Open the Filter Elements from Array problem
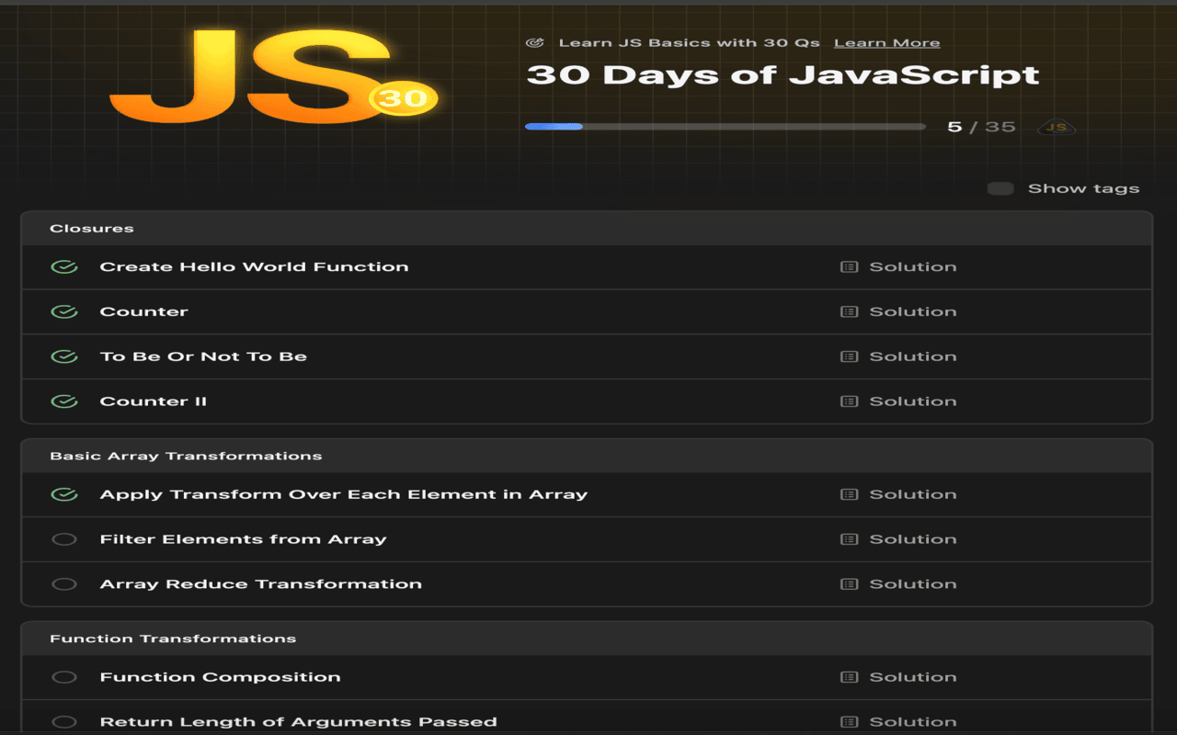 [x=243, y=539]
